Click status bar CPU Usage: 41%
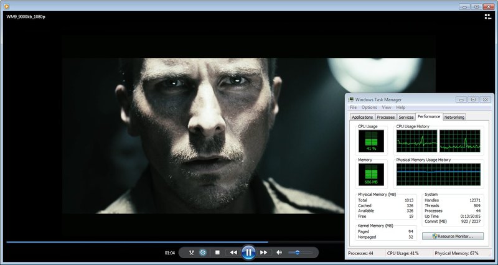498x265 pixels. (403, 253)
